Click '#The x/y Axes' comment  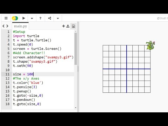[x=26, y=78]
